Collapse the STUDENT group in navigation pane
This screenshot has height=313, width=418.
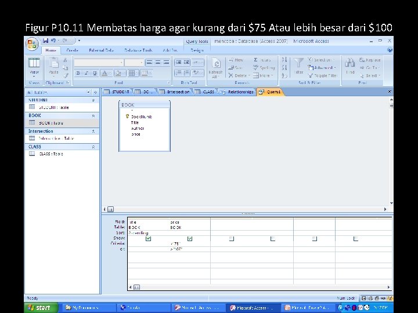tap(93, 100)
